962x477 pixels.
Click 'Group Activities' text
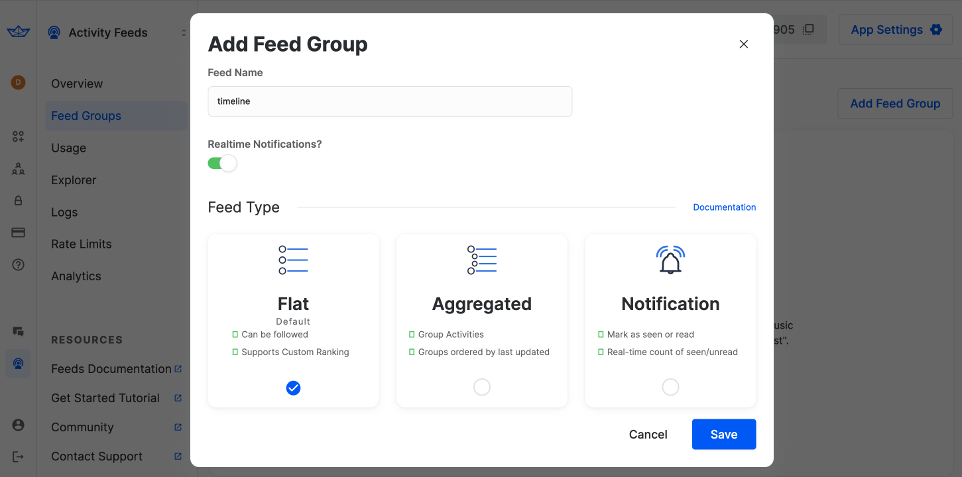(x=451, y=335)
